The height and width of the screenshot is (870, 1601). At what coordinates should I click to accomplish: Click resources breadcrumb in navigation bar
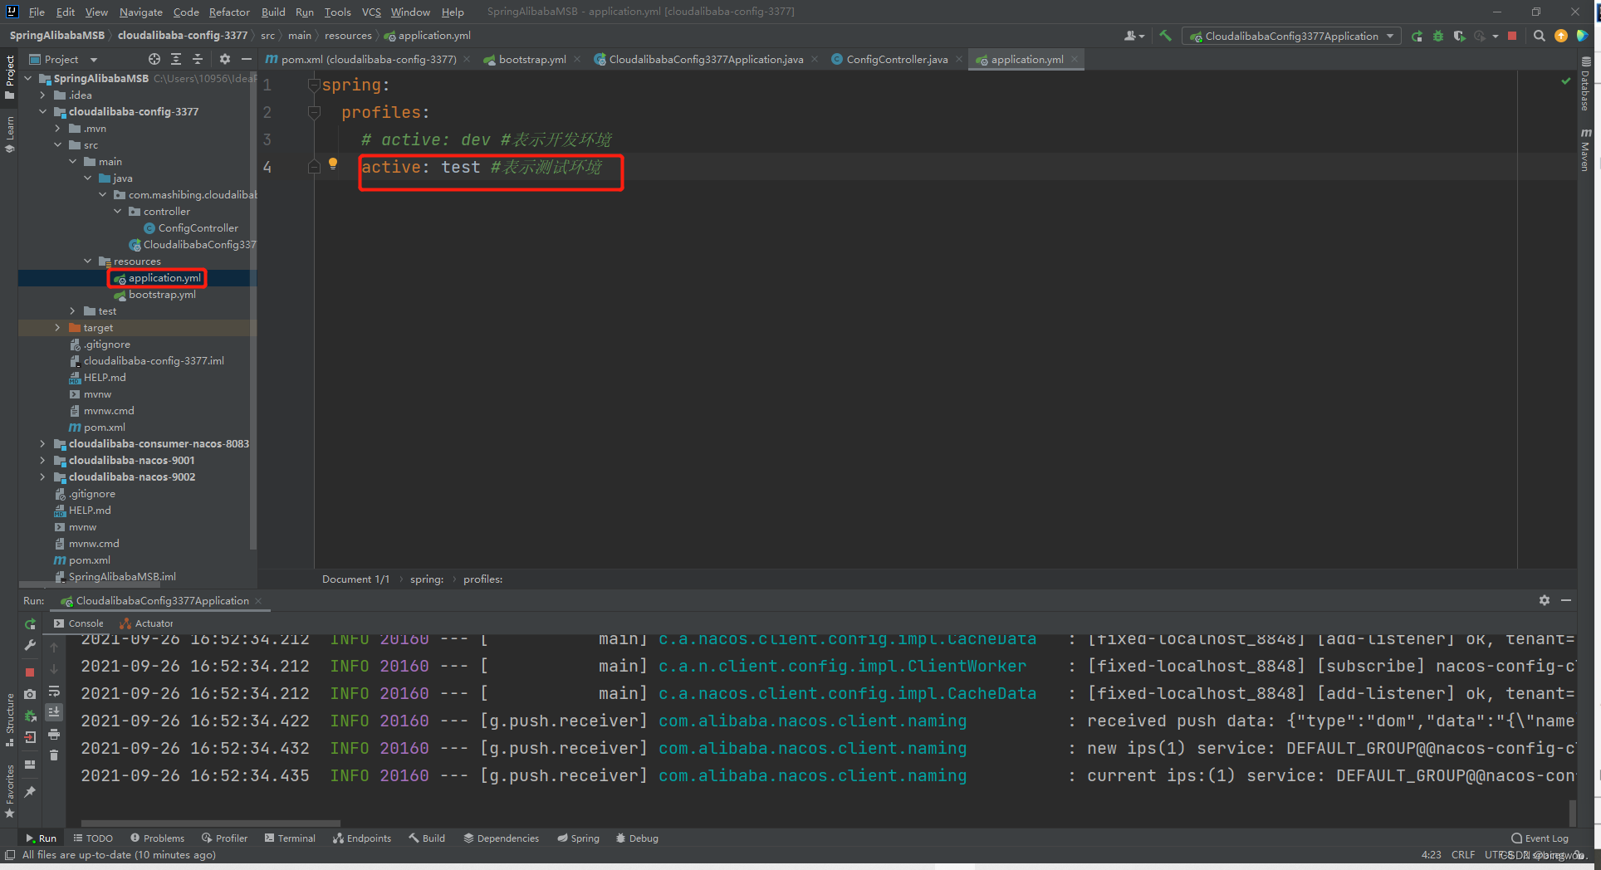(348, 36)
